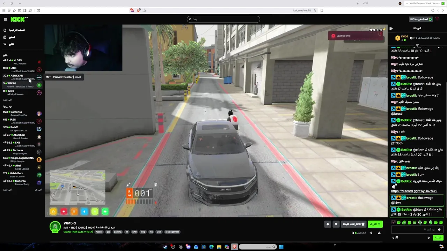The width and height of the screenshot is (447, 251).
Task: Click the in-game minimap
Action: click(77, 188)
